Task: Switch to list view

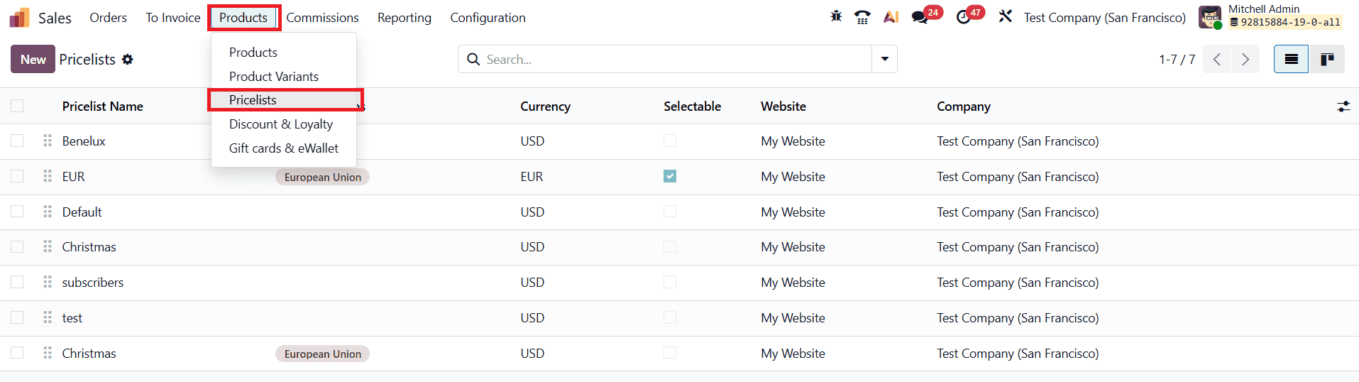Action: tap(1292, 59)
